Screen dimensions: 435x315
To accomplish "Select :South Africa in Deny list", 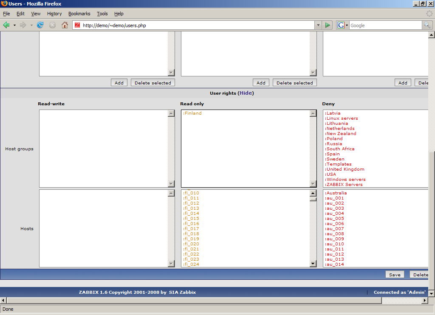I will (x=339, y=149).
